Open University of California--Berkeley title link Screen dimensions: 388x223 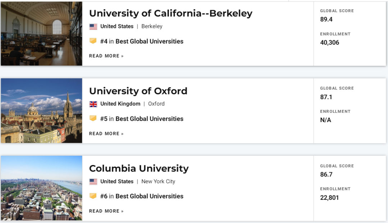click(x=171, y=13)
